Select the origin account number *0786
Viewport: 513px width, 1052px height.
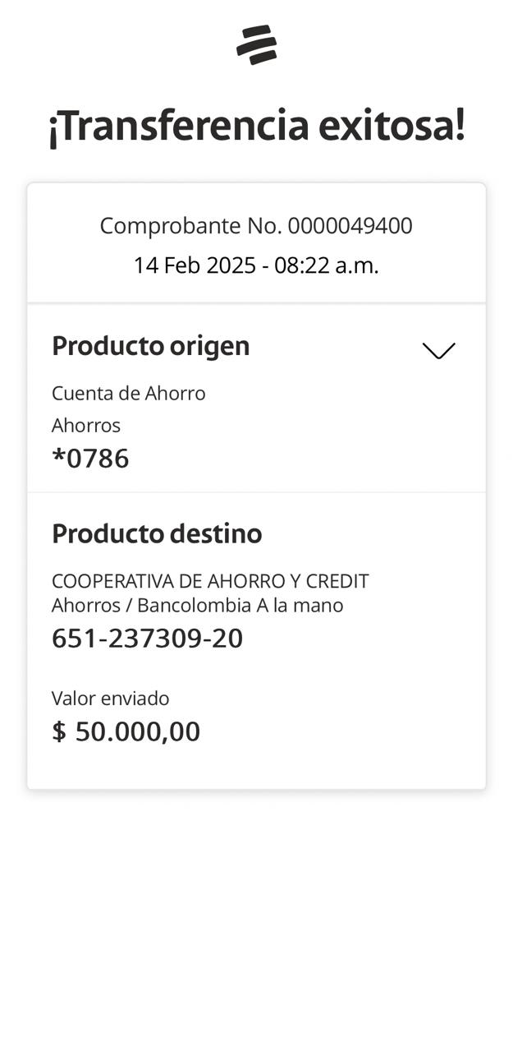[90, 458]
